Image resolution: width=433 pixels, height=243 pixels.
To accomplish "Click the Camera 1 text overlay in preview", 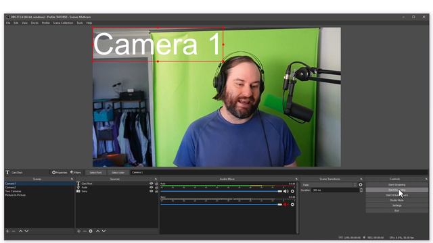I will 158,45.
